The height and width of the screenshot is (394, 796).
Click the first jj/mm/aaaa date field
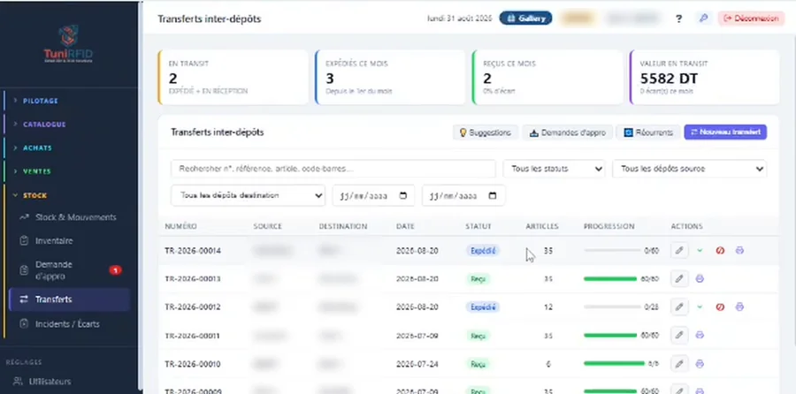[373, 196]
